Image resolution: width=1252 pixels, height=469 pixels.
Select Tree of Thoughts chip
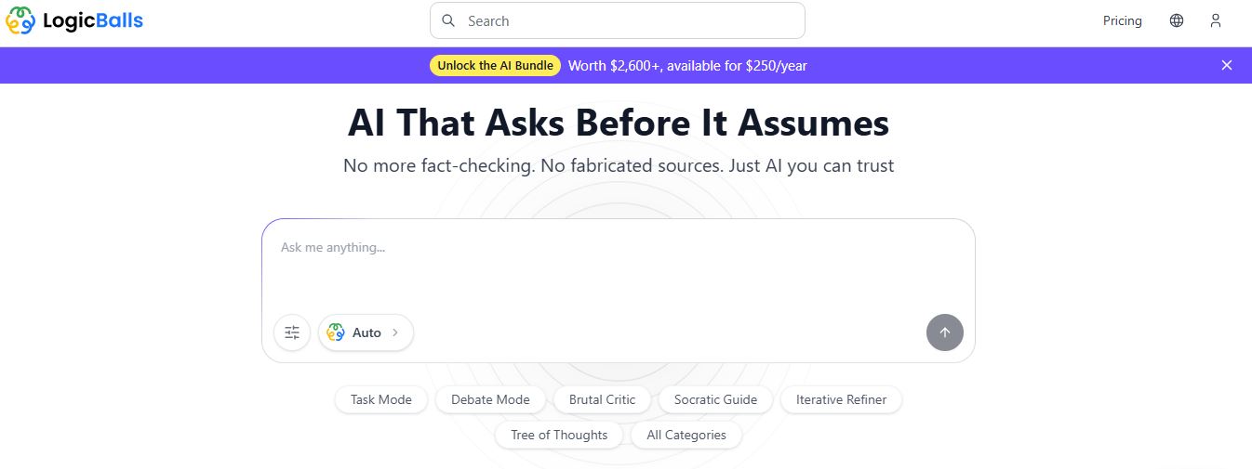(x=559, y=435)
